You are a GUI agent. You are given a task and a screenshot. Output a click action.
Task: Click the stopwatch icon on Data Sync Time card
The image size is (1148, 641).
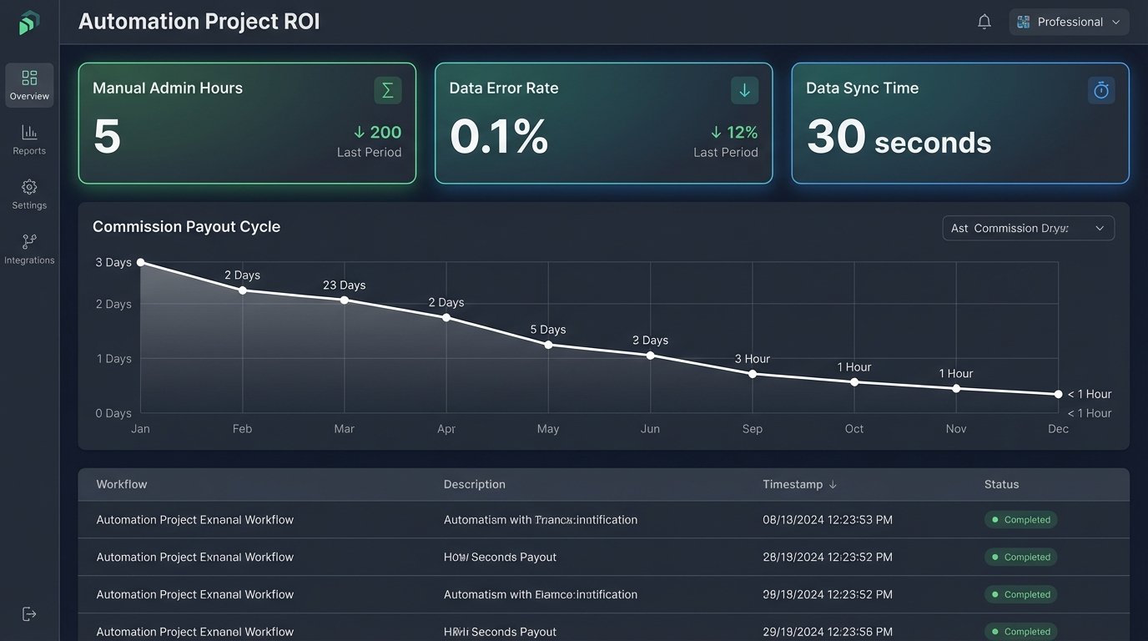pyautogui.click(x=1100, y=89)
